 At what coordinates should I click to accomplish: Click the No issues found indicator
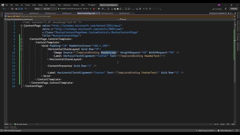coord(21,124)
